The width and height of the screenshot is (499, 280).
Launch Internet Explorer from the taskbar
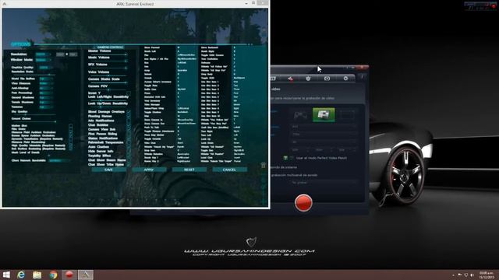(x=21, y=275)
